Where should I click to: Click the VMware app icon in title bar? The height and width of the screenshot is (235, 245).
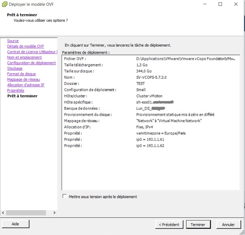click(x=4, y=4)
